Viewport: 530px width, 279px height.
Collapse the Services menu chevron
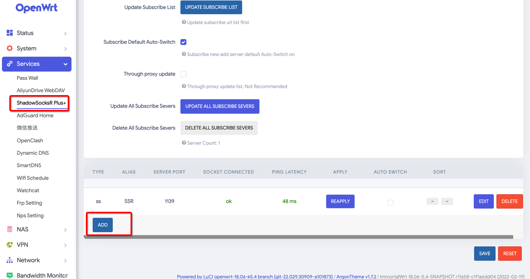(65, 64)
